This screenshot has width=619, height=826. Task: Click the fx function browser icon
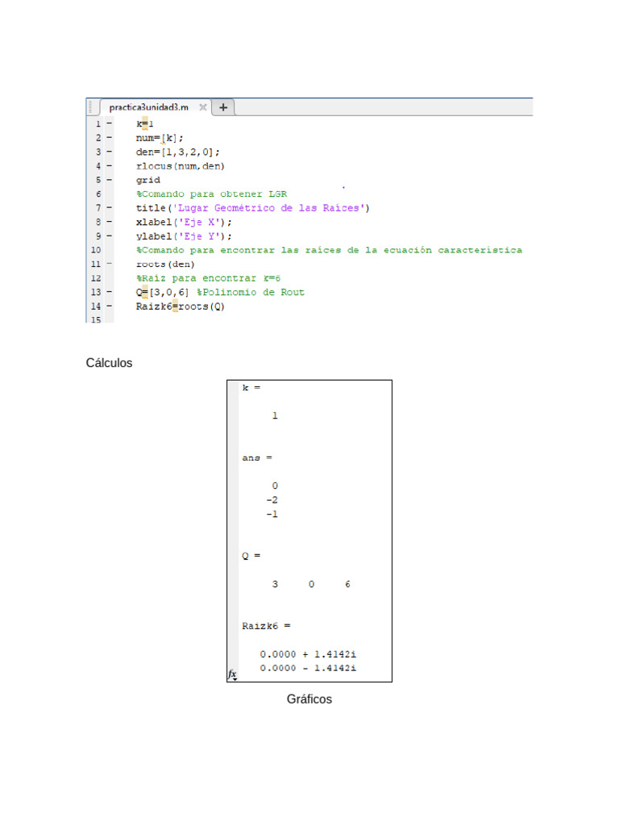tap(232, 674)
